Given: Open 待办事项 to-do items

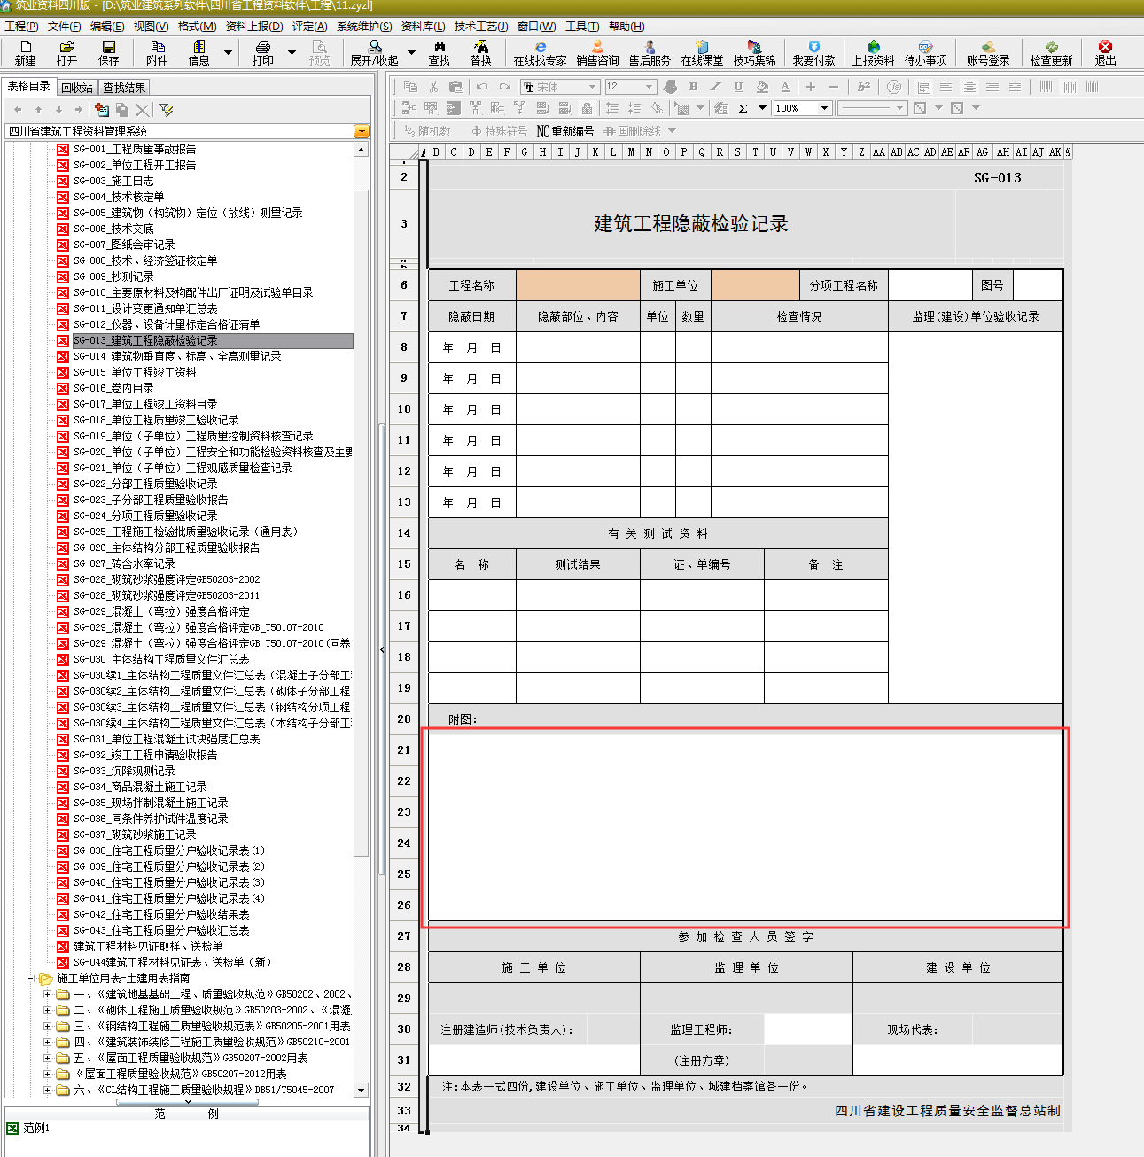Looking at the screenshot, I should pyautogui.click(x=925, y=53).
